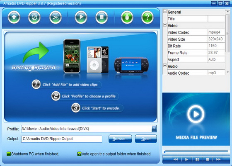Open the scissors trim tool
This screenshot has height=166, width=232.
(x=56, y=17)
